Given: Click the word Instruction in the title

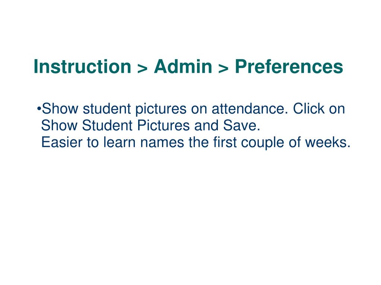Looking at the screenshot, I should click(83, 67).
